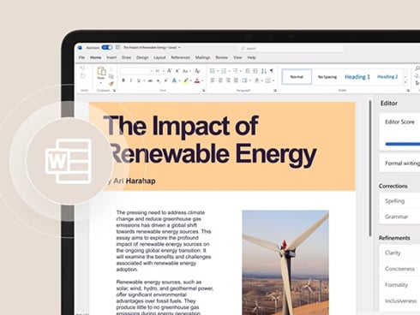Open the document title dropdown arrow
420x315 pixels.
[179, 47]
